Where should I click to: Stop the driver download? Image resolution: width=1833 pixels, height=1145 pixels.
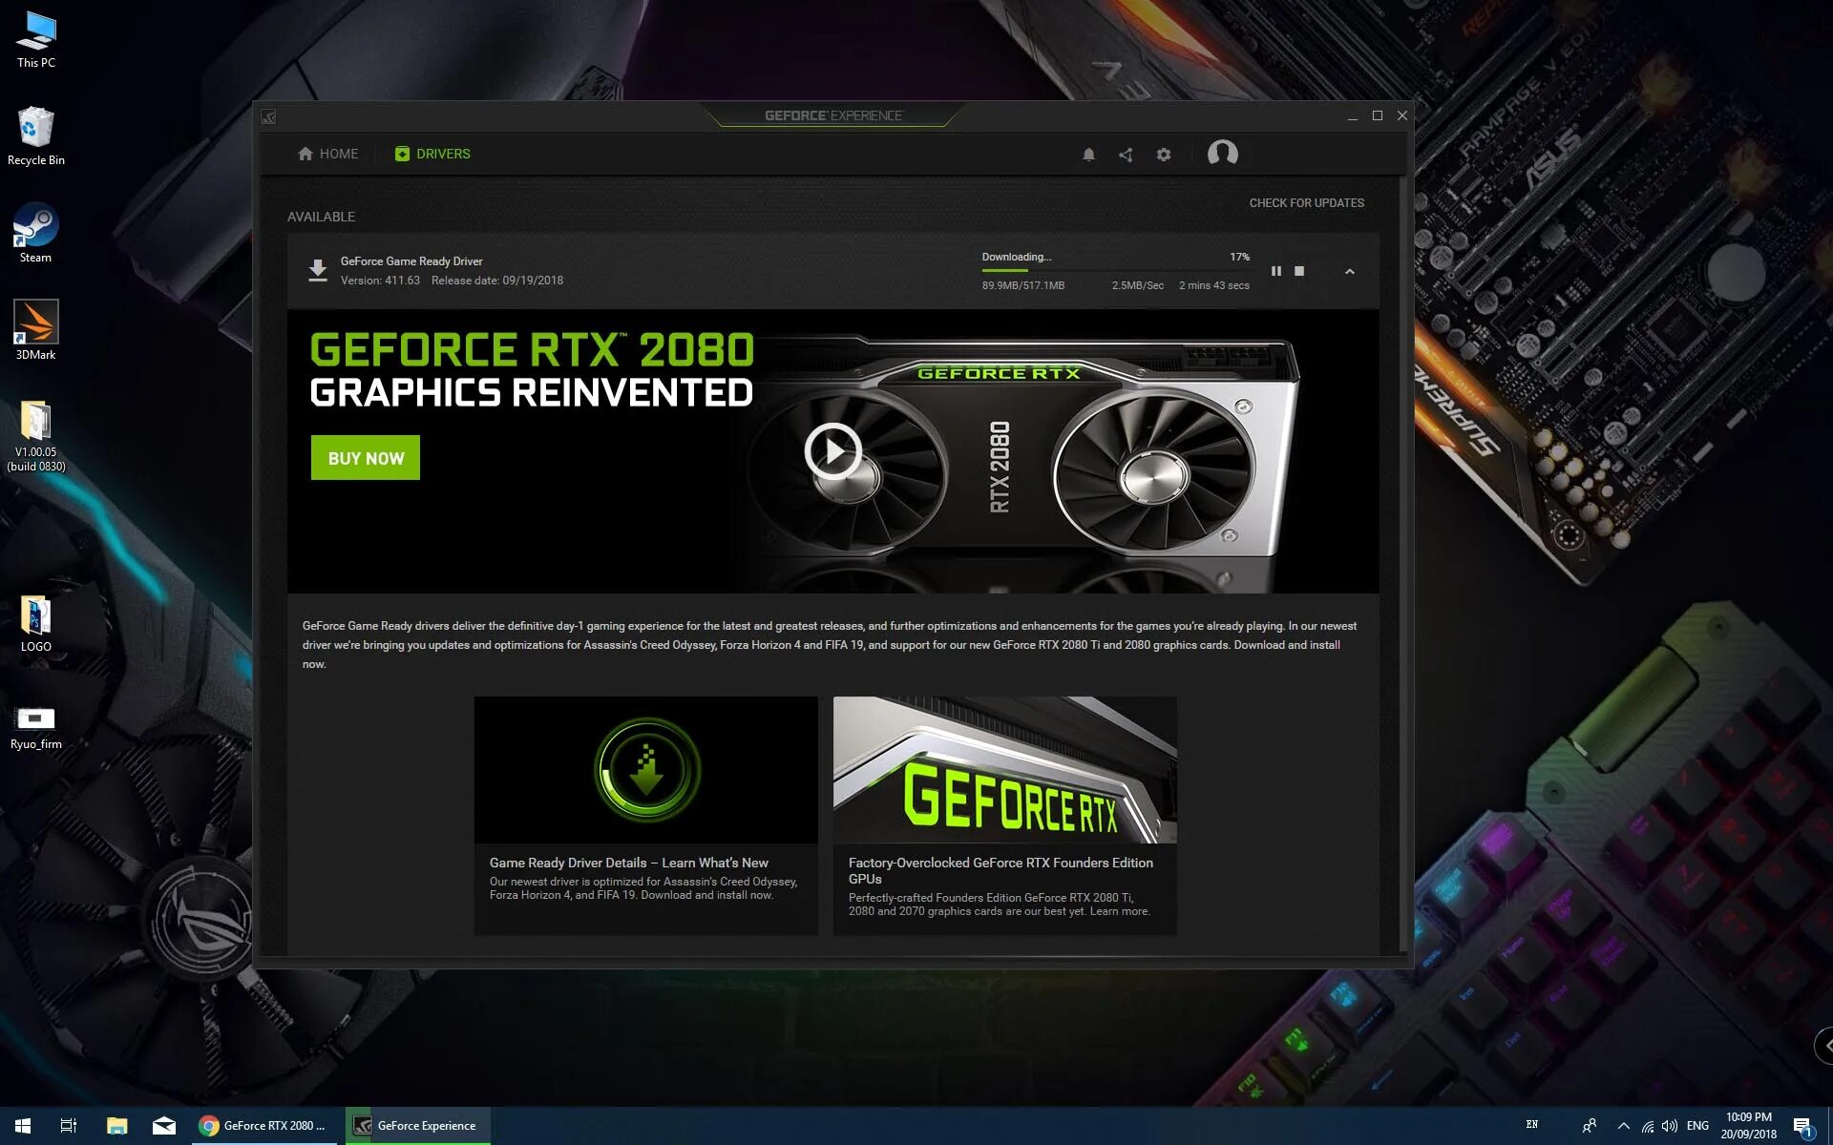coord(1298,270)
